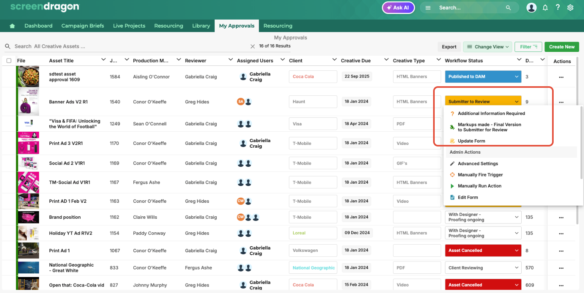This screenshot has width=584, height=293.
Task: Click the Export button
Action: tap(449, 47)
